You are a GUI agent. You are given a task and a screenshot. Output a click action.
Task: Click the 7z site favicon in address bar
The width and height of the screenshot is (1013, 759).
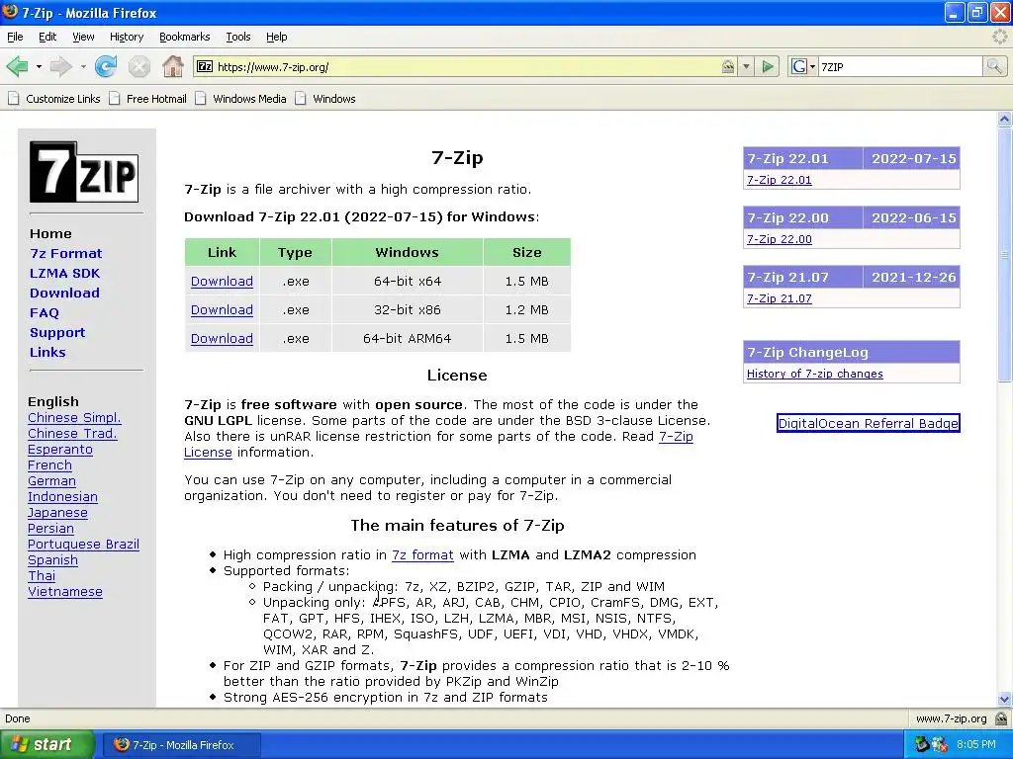tap(205, 66)
